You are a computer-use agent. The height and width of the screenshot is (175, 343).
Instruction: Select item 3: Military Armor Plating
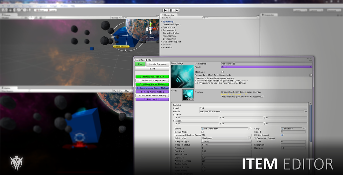click(x=152, y=84)
